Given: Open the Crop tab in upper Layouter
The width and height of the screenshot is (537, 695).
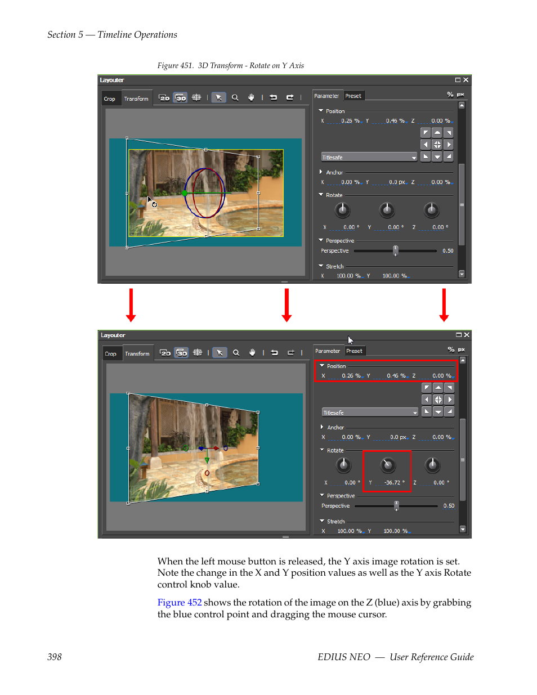Looking at the screenshot, I should coord(110,98).
